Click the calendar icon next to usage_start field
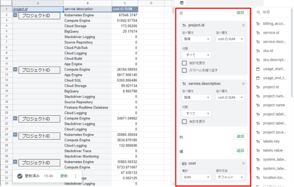The image size is (294, 187). click(258, 69)
